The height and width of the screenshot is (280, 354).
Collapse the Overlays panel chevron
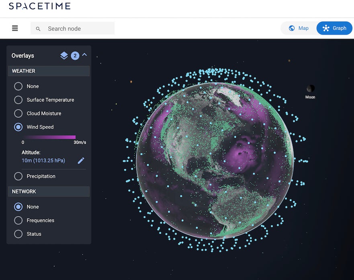[84, 55]
